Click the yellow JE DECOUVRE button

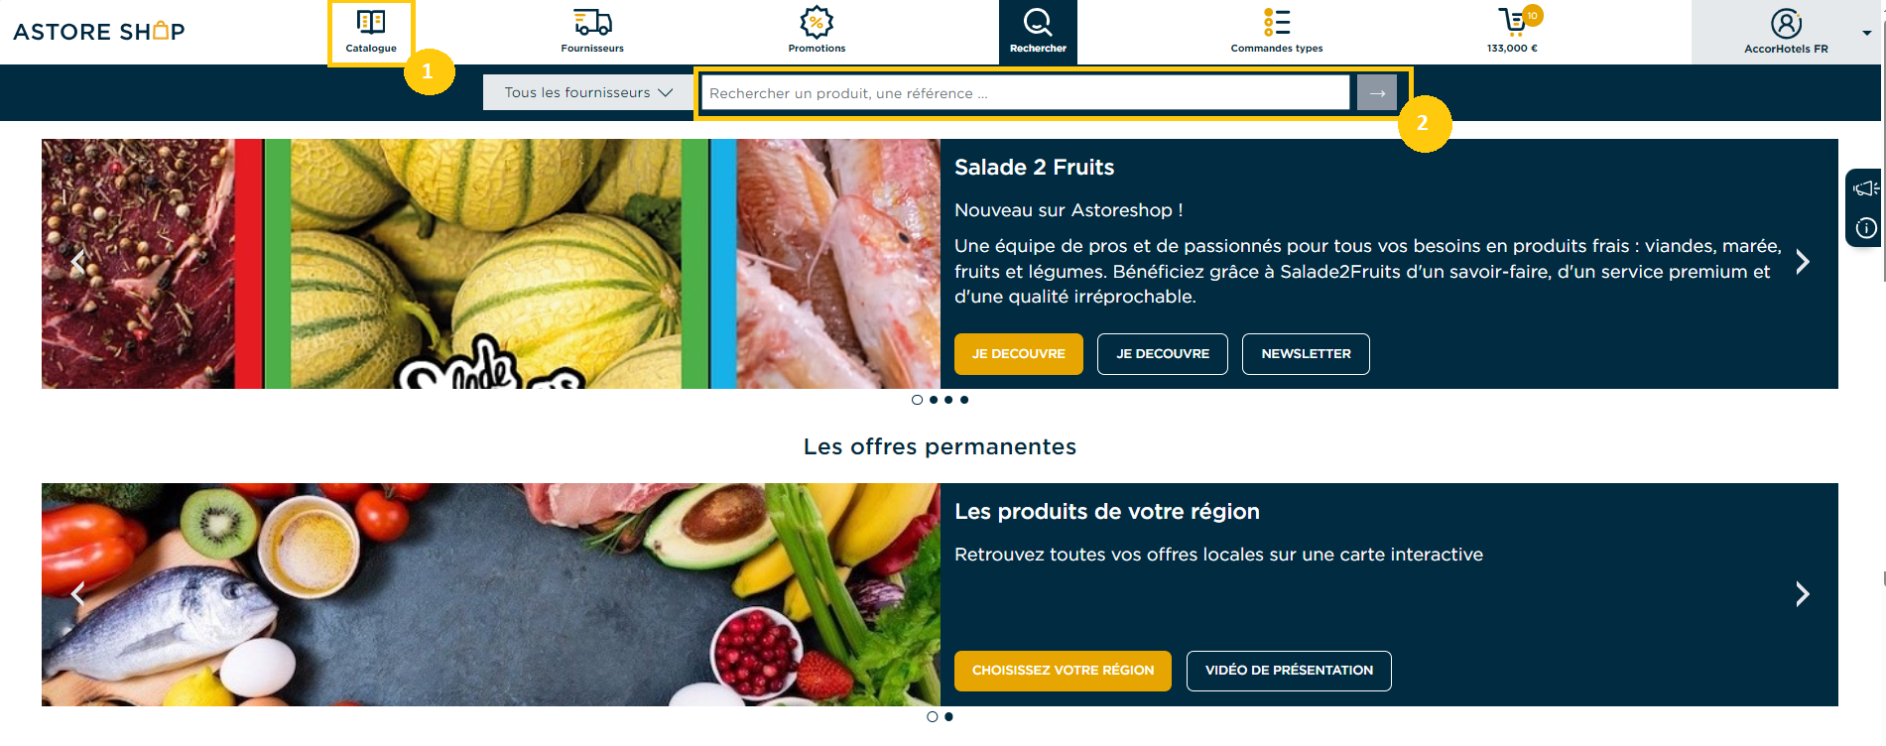click(x=1018, y=354)
